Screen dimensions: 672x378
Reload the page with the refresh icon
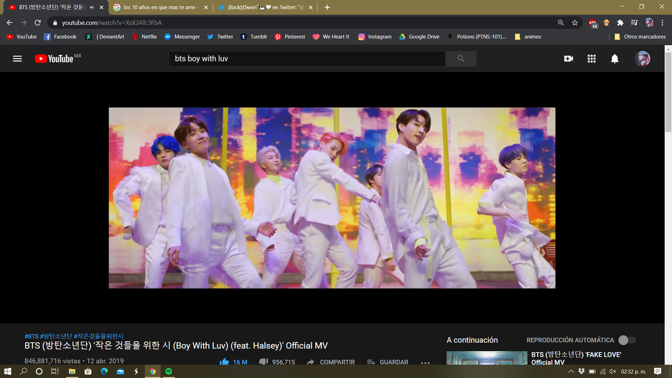(38, 22)
